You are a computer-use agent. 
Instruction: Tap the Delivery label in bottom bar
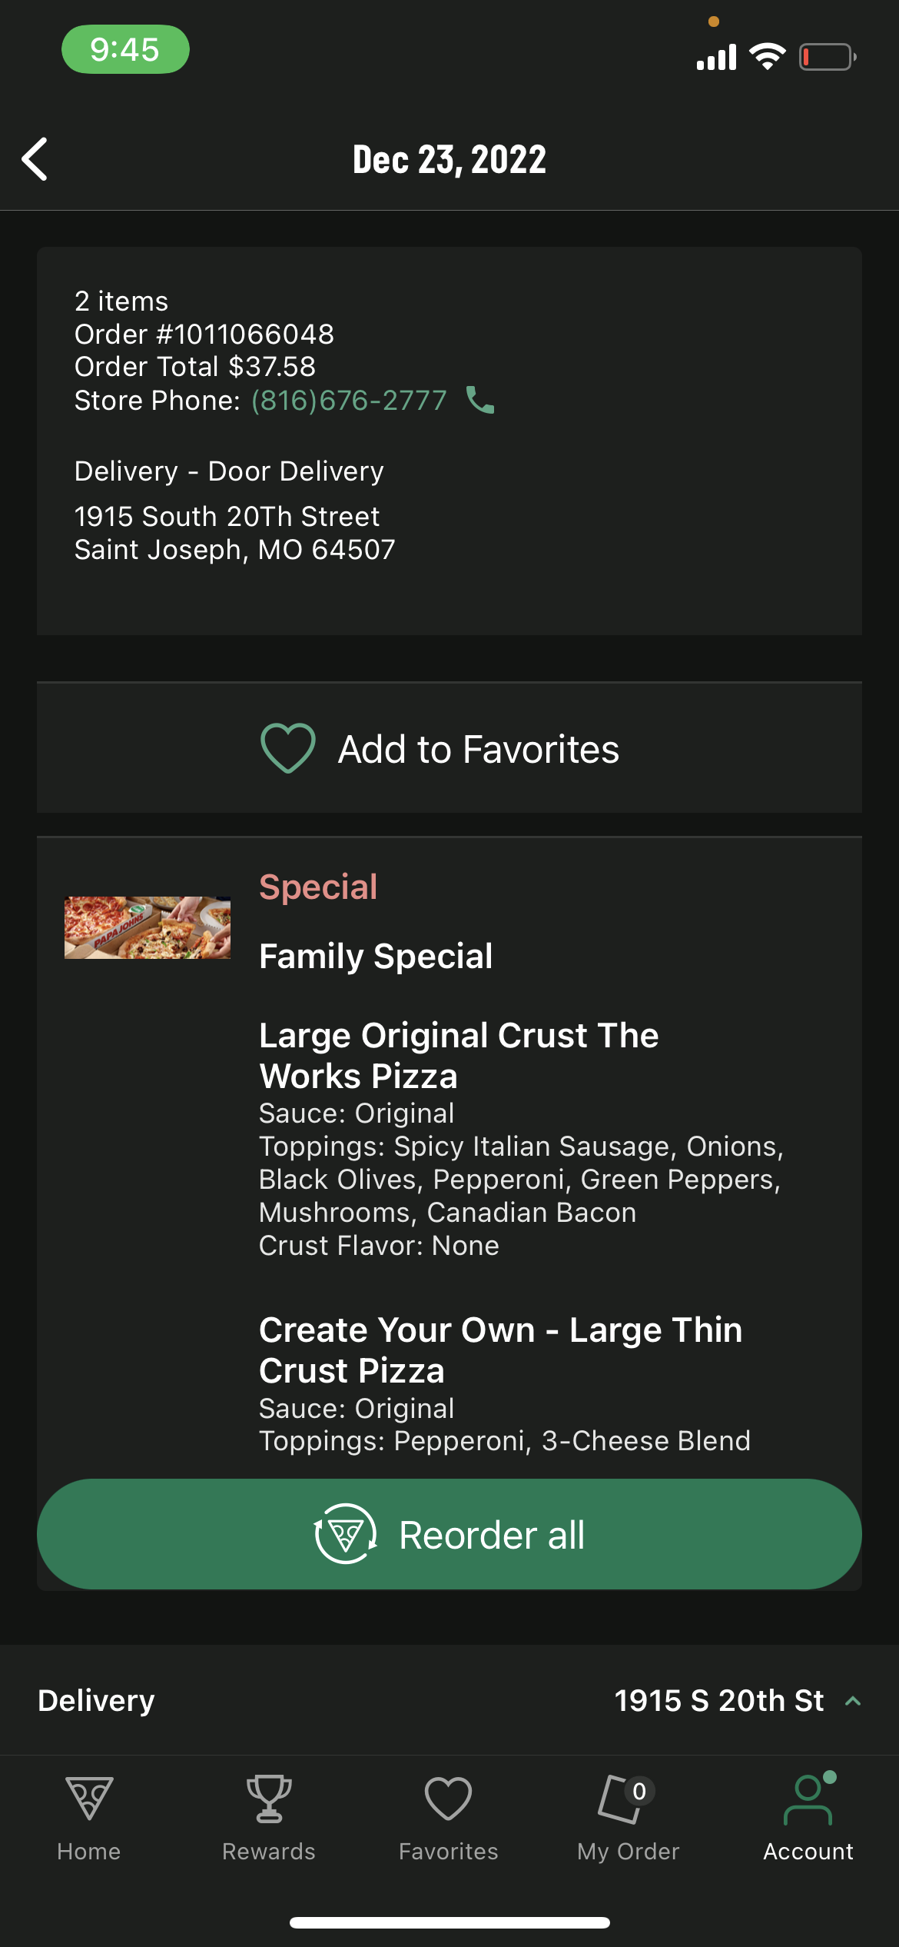pyautogui.click(x=97, y=1701)
